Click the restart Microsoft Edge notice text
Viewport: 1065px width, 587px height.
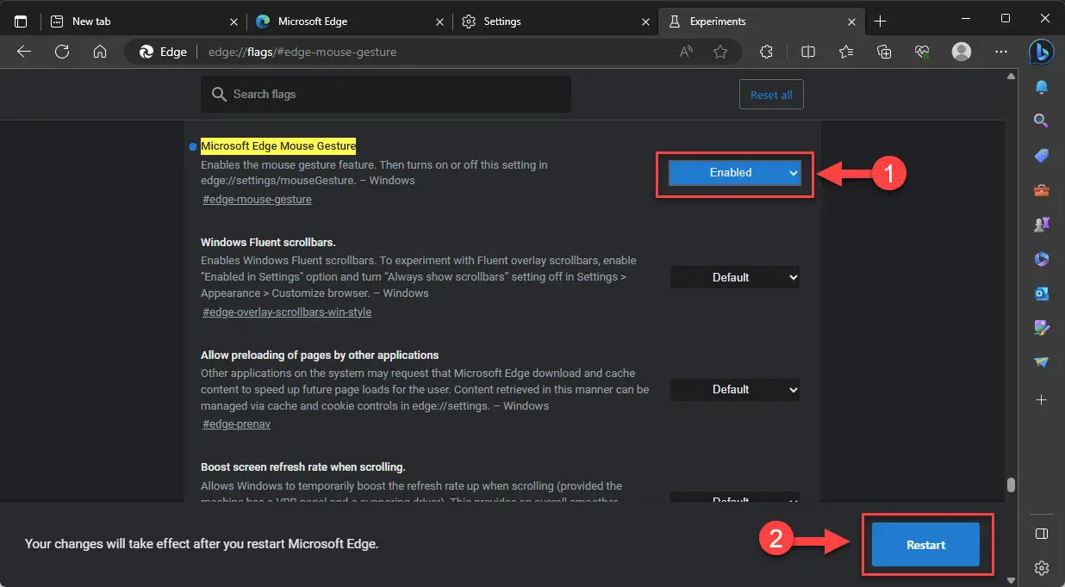pos(202,544)
